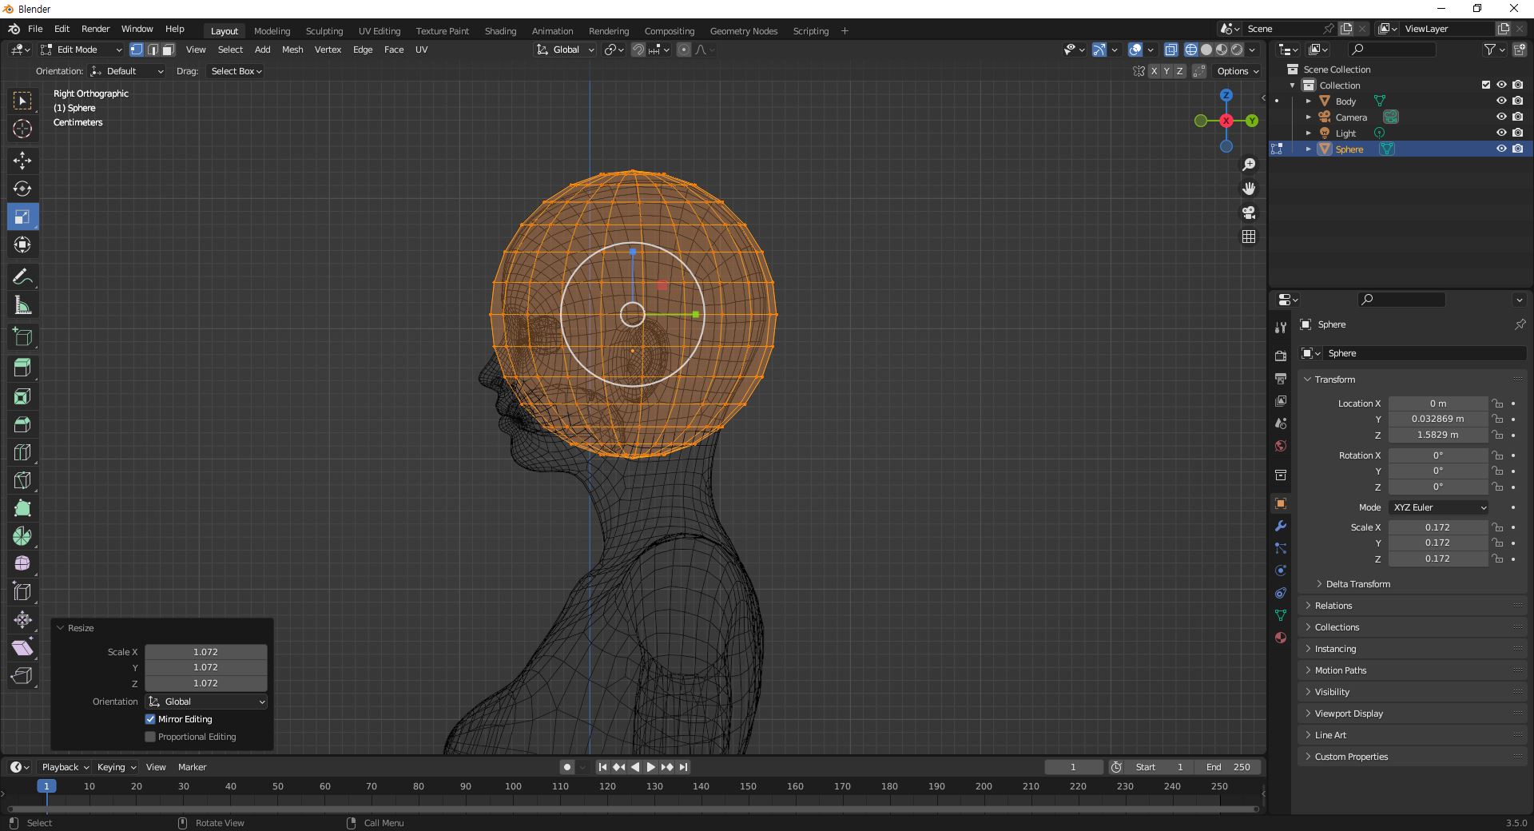
Task: Choose the Add Cube tool
Action: (22, 337)
